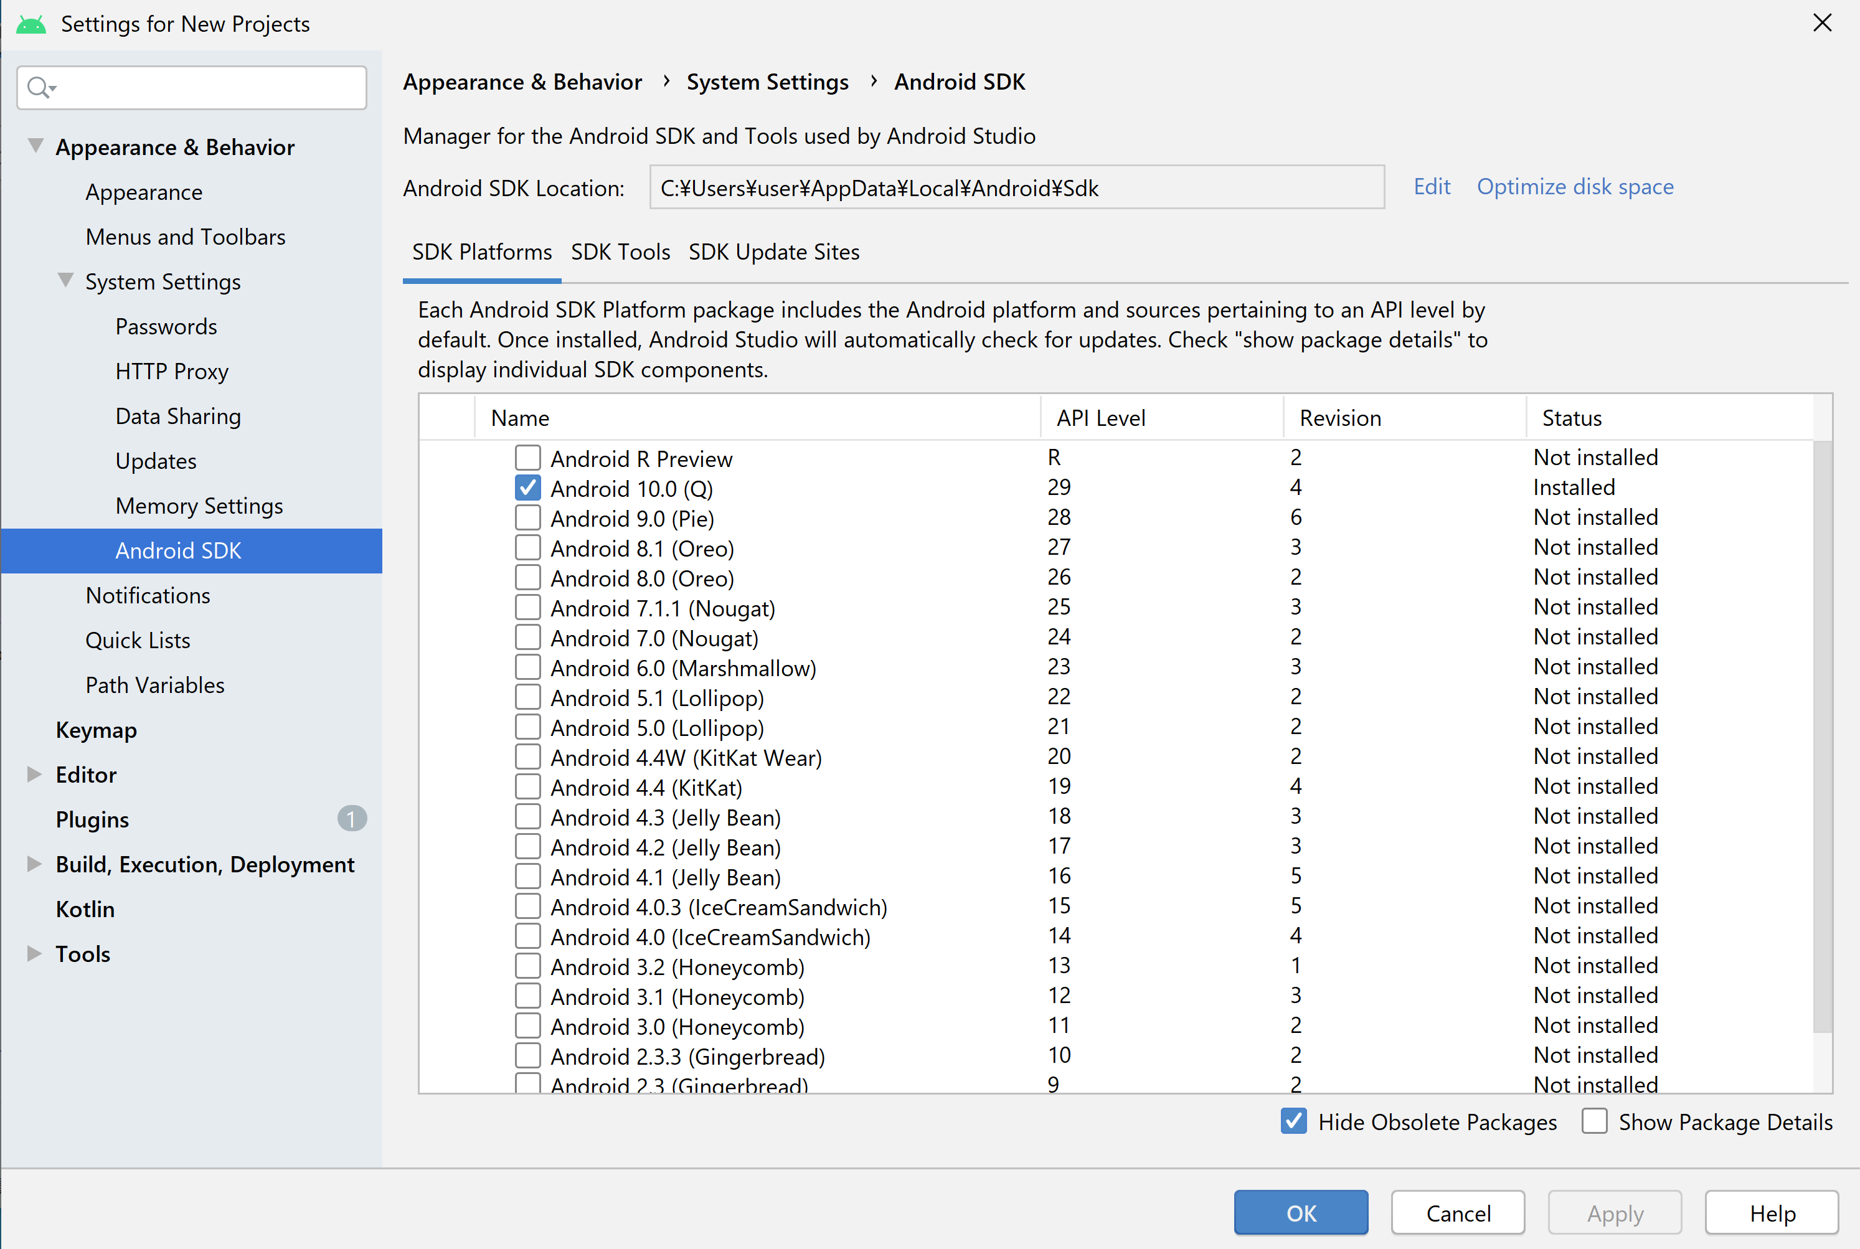
Task: Click the SDK platforms list scrollbar
Action: (x=1823, y=736)
